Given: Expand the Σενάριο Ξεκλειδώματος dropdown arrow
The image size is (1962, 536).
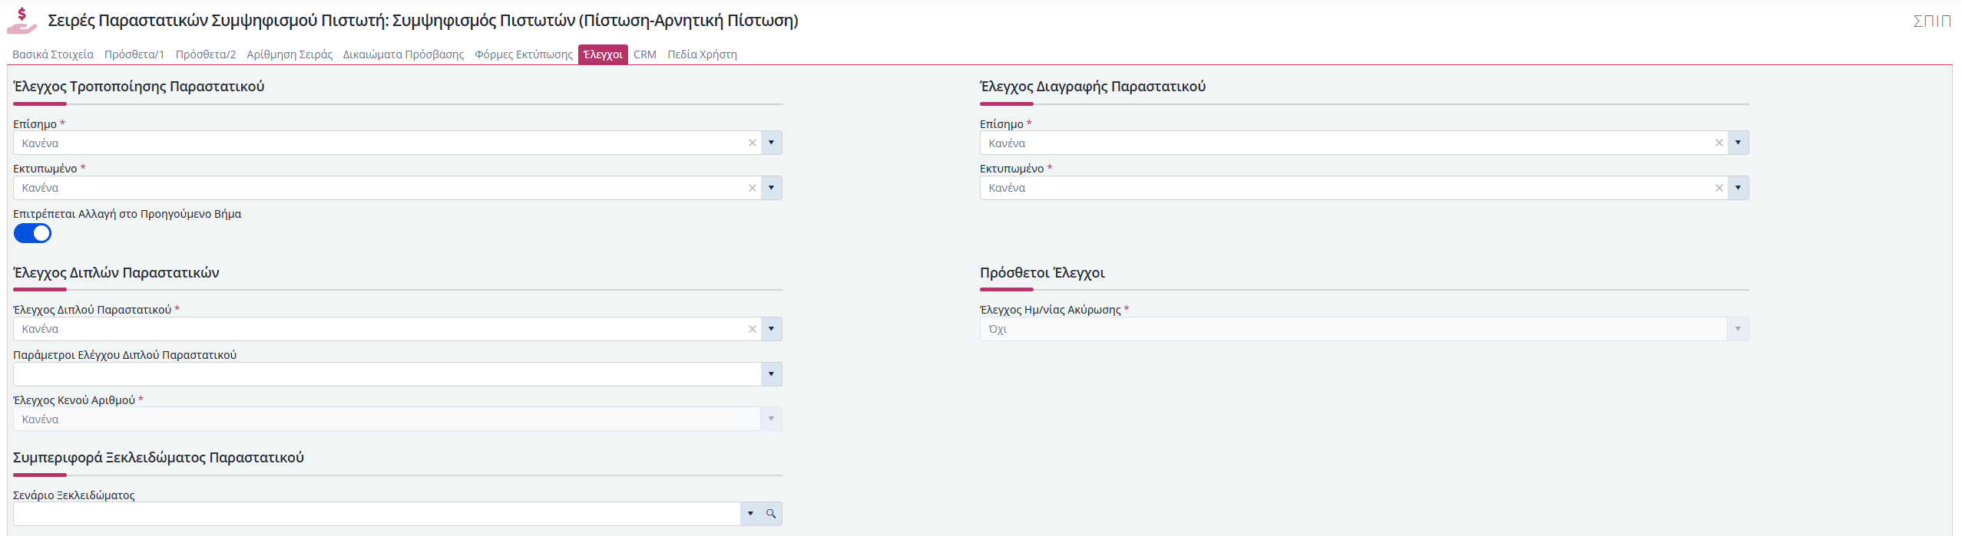Looking at the screenshot, I should [x=750, y=514].
